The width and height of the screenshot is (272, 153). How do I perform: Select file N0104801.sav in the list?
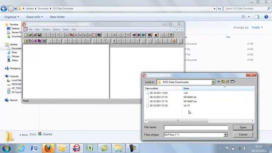(x=190, y=101)
